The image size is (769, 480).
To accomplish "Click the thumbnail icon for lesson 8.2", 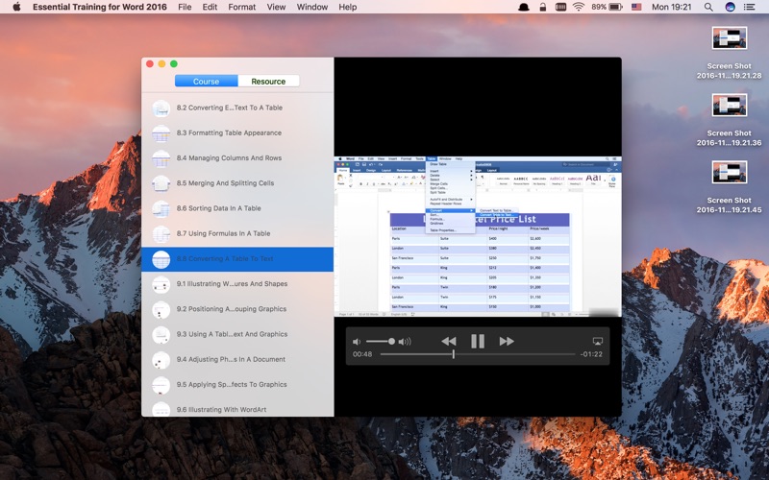I will click(161, 108).
